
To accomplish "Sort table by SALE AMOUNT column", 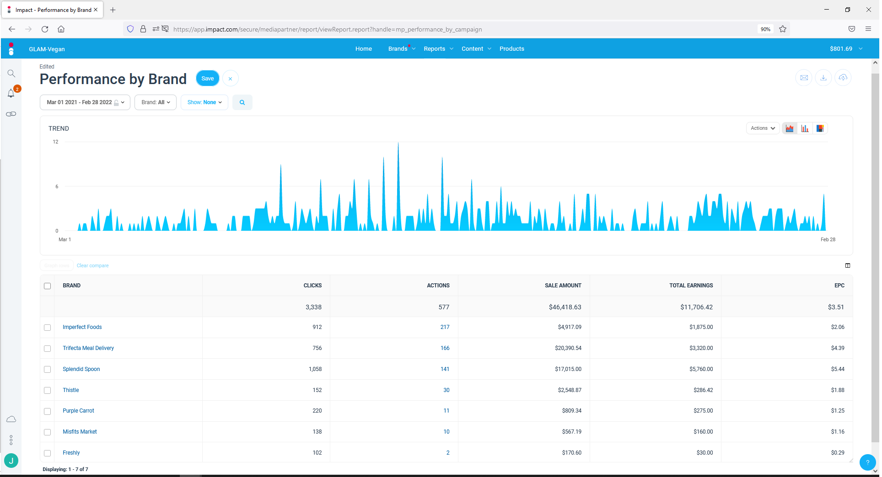I will point(563,286).
